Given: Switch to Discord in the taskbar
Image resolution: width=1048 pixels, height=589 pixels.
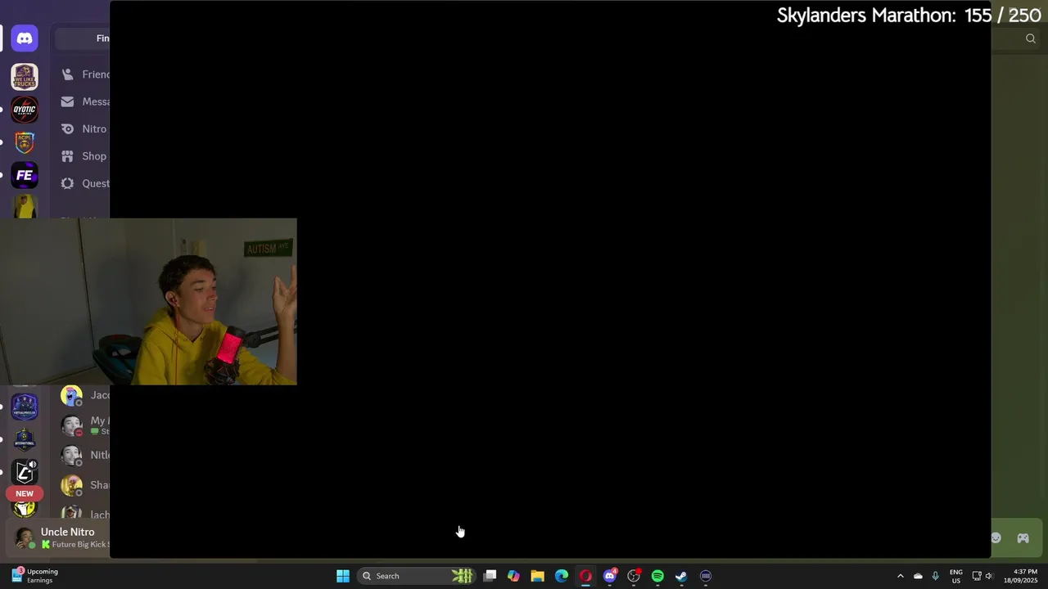Looking at the screenshot, I should point(609,576).
